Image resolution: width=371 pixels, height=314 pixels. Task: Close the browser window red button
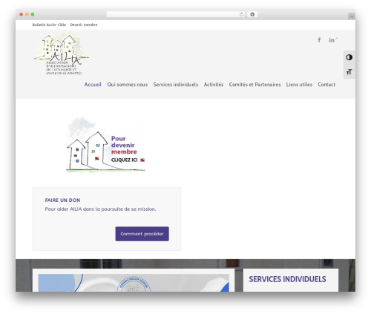tap(22, 14)
